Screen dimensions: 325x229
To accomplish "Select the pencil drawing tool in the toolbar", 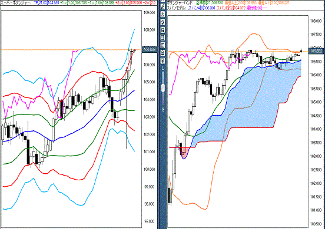I will coord(163,6).
